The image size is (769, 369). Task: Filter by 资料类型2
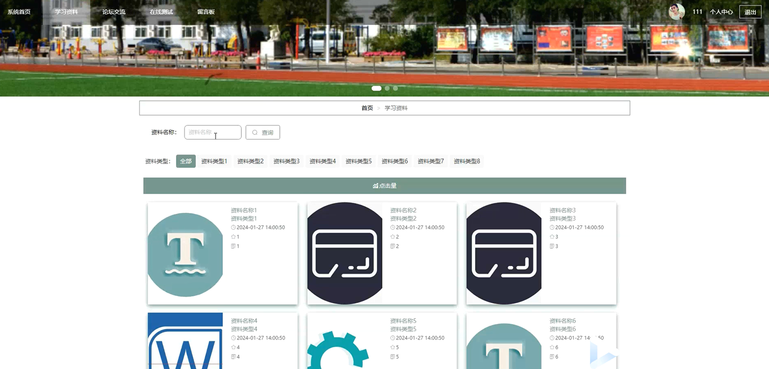point(250,161)
